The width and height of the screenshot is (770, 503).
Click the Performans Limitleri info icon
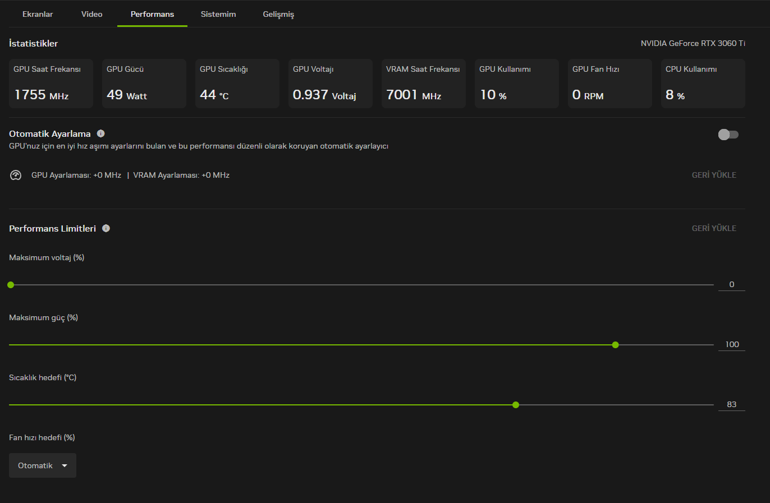(x=106, y=228)
